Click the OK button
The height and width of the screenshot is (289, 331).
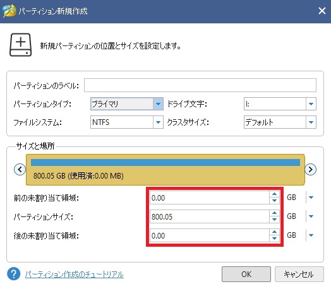tap(246, 274)
